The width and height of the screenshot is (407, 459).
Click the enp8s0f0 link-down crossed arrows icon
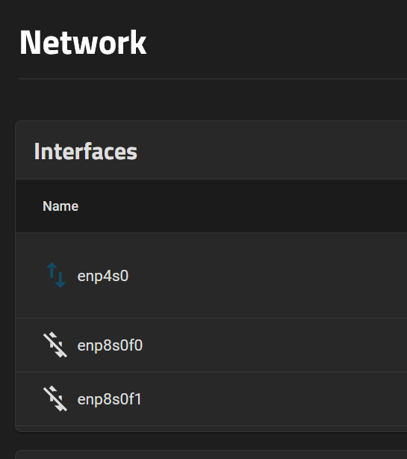pos(55,345)
